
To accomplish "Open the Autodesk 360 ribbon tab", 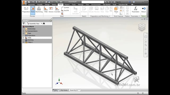I will point(123,4).
